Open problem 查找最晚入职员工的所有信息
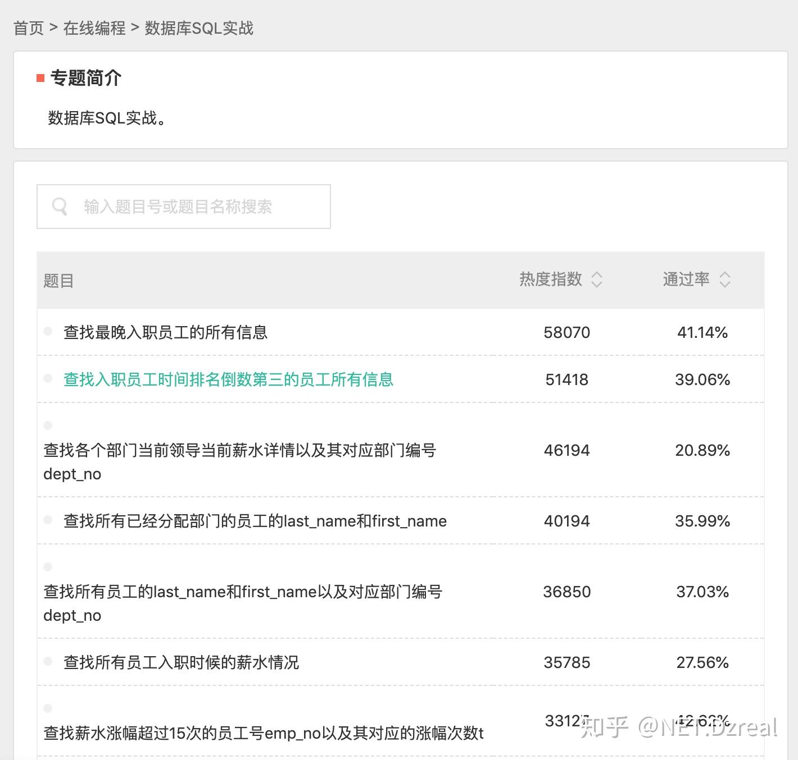This screenshot has width=798, height=760. [166, 332]
